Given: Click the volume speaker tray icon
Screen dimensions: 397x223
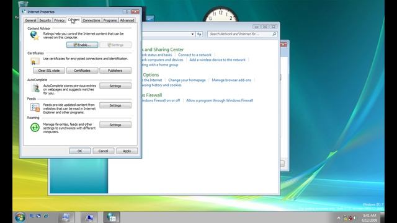Looking at the screenshot, I should (354, 217).
